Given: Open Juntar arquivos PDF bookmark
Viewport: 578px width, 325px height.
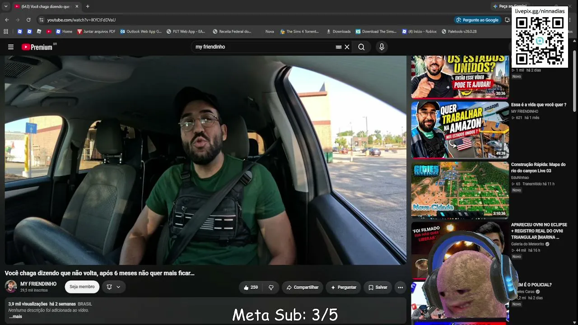Looking at the screenshot, I should pos(96,32).
